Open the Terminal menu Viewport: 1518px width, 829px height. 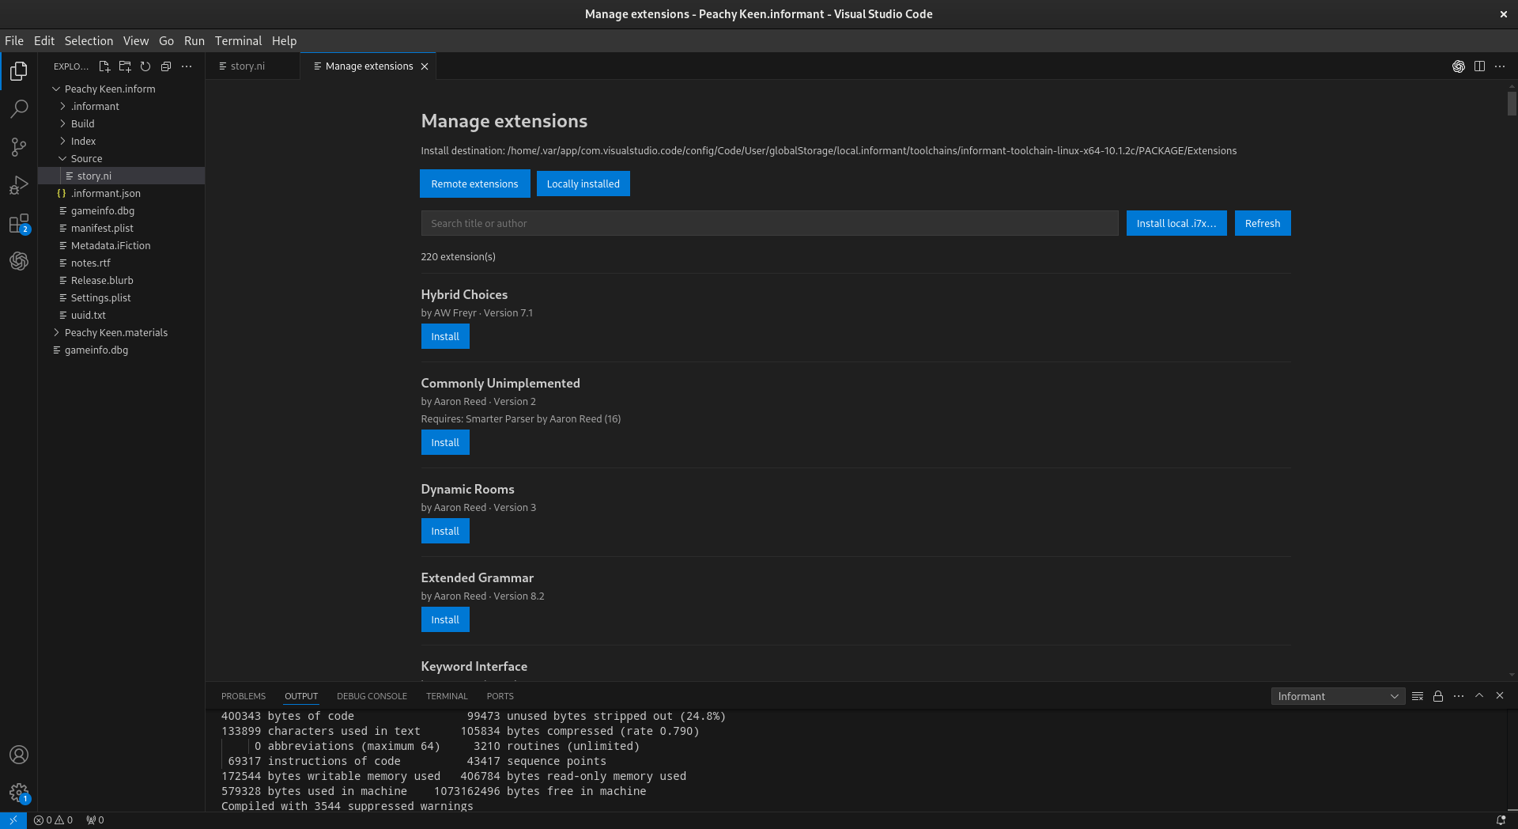tap(238, 41)
